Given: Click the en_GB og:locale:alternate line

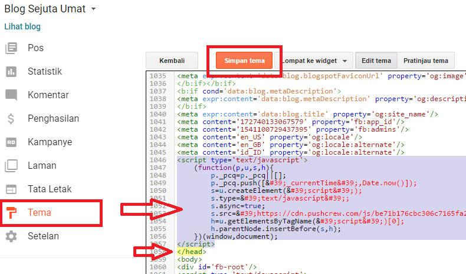Looking at the screenshot, I should pyautogui.click(x=291, y=145).
